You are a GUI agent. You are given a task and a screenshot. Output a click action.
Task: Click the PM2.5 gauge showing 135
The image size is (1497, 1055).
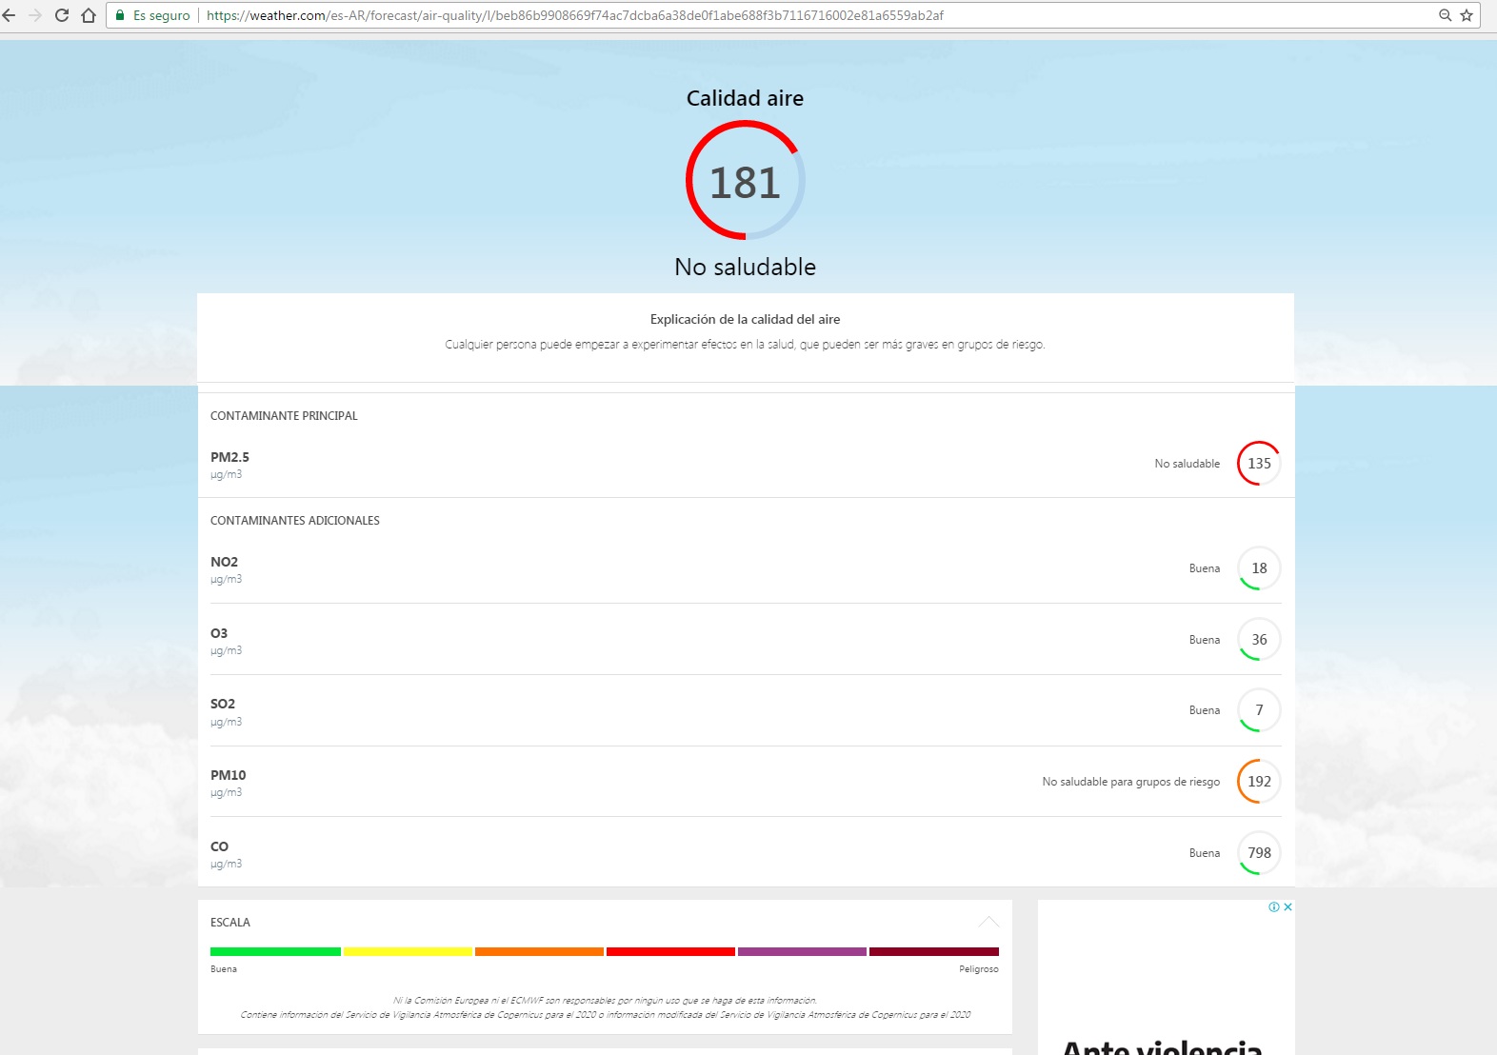tap(1258, 464)
